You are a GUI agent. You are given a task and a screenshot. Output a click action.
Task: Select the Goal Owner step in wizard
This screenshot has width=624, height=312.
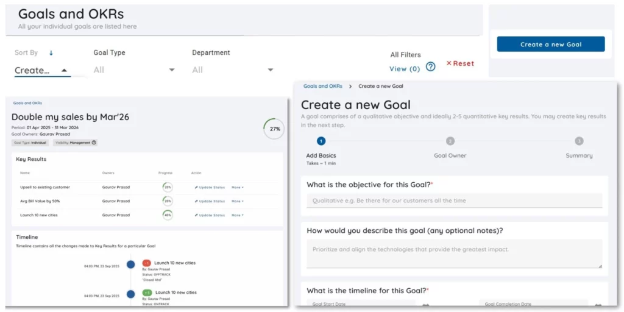tap(450, 141)
